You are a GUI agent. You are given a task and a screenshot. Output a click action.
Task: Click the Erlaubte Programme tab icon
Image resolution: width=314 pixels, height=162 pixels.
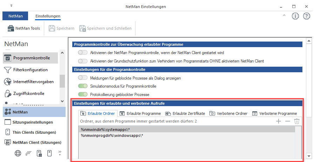point(122,113)
